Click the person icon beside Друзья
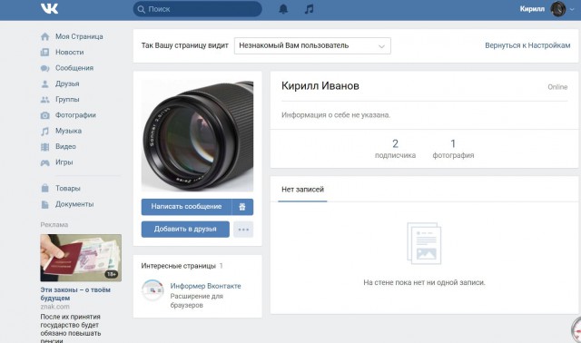Image resolution: width=581 pixels, height=343 pixels. [44, 83]
